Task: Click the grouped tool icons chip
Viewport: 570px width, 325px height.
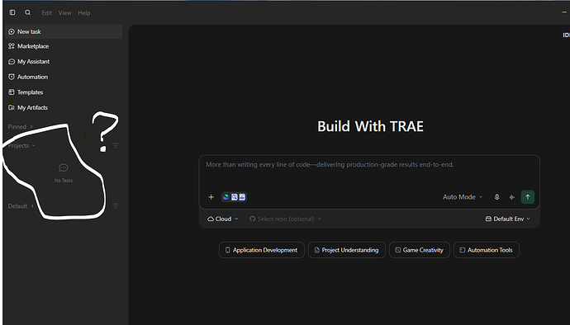Action: click(234, 197)
